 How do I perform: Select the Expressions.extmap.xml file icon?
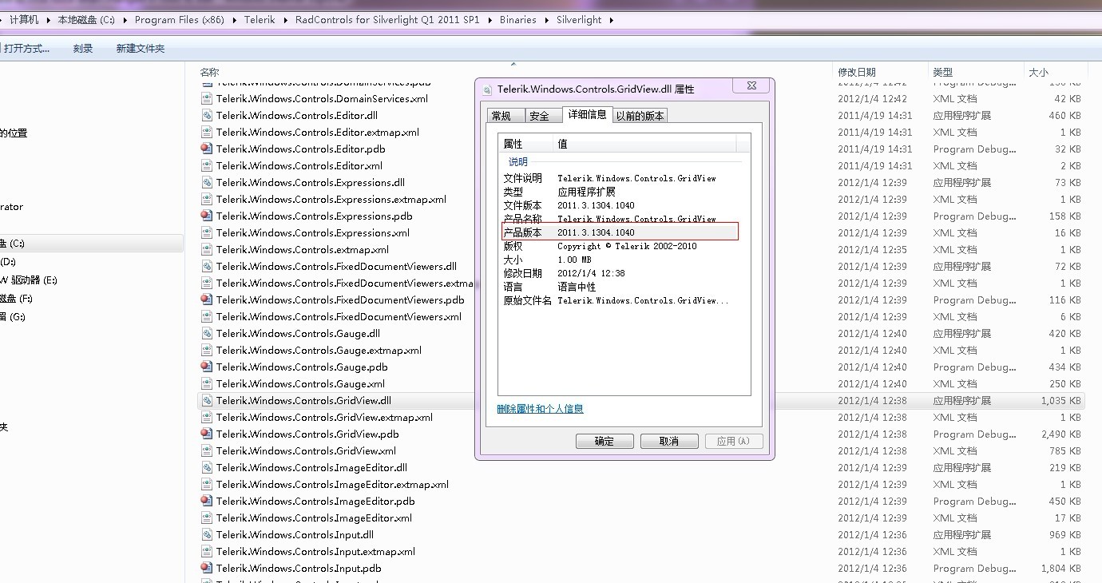(207, 200)
